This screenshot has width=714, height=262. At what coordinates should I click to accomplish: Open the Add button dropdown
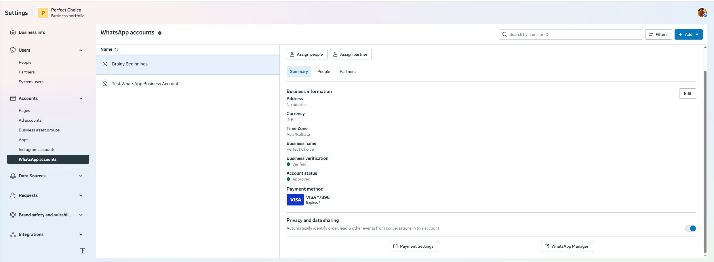[689, 34]
